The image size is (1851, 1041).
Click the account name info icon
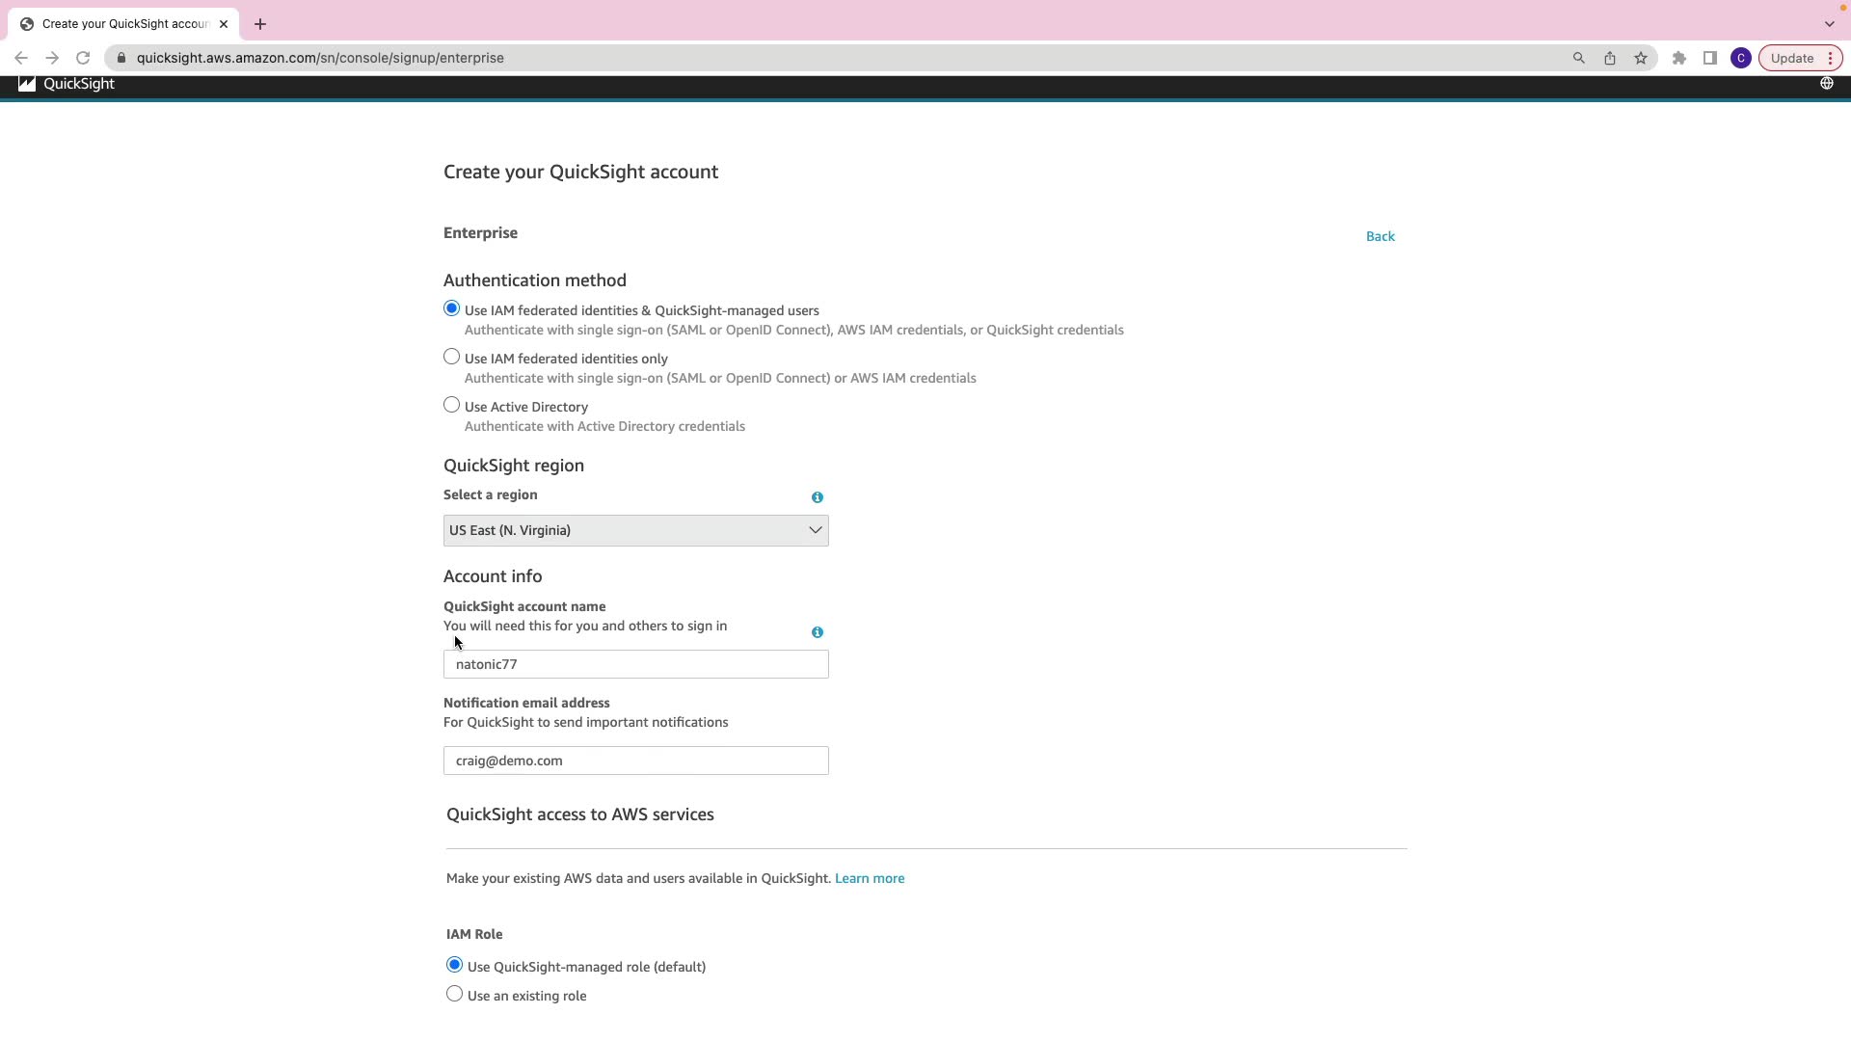[x=818, y=632]
